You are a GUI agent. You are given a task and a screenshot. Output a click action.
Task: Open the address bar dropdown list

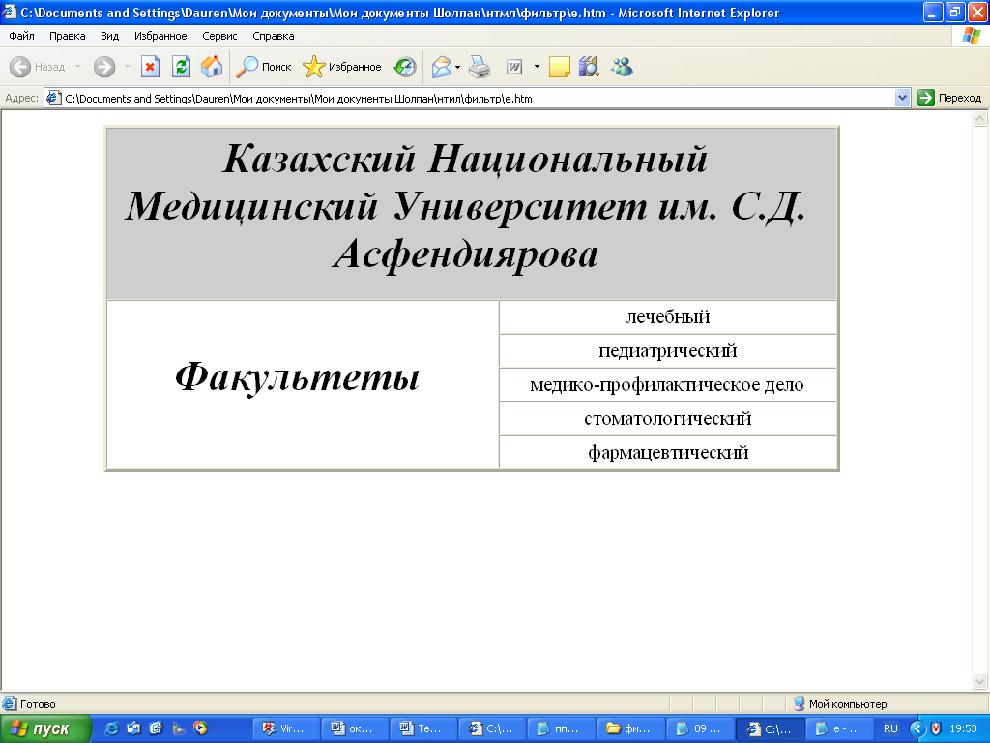coord(902,98)
